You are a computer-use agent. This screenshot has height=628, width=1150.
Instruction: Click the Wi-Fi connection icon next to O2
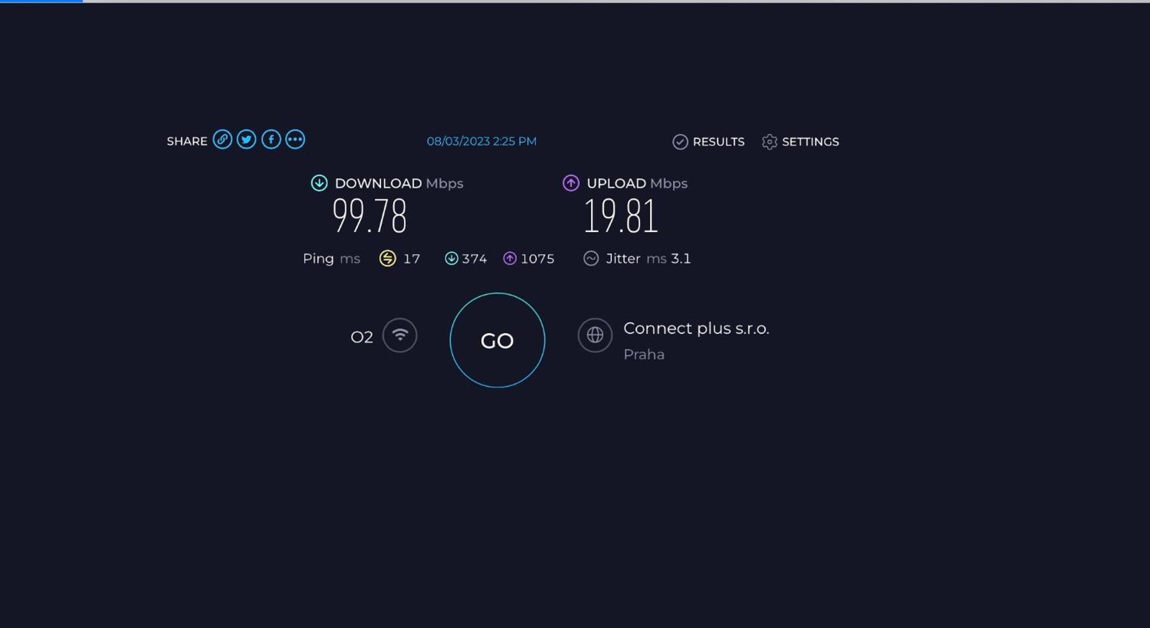400,336
